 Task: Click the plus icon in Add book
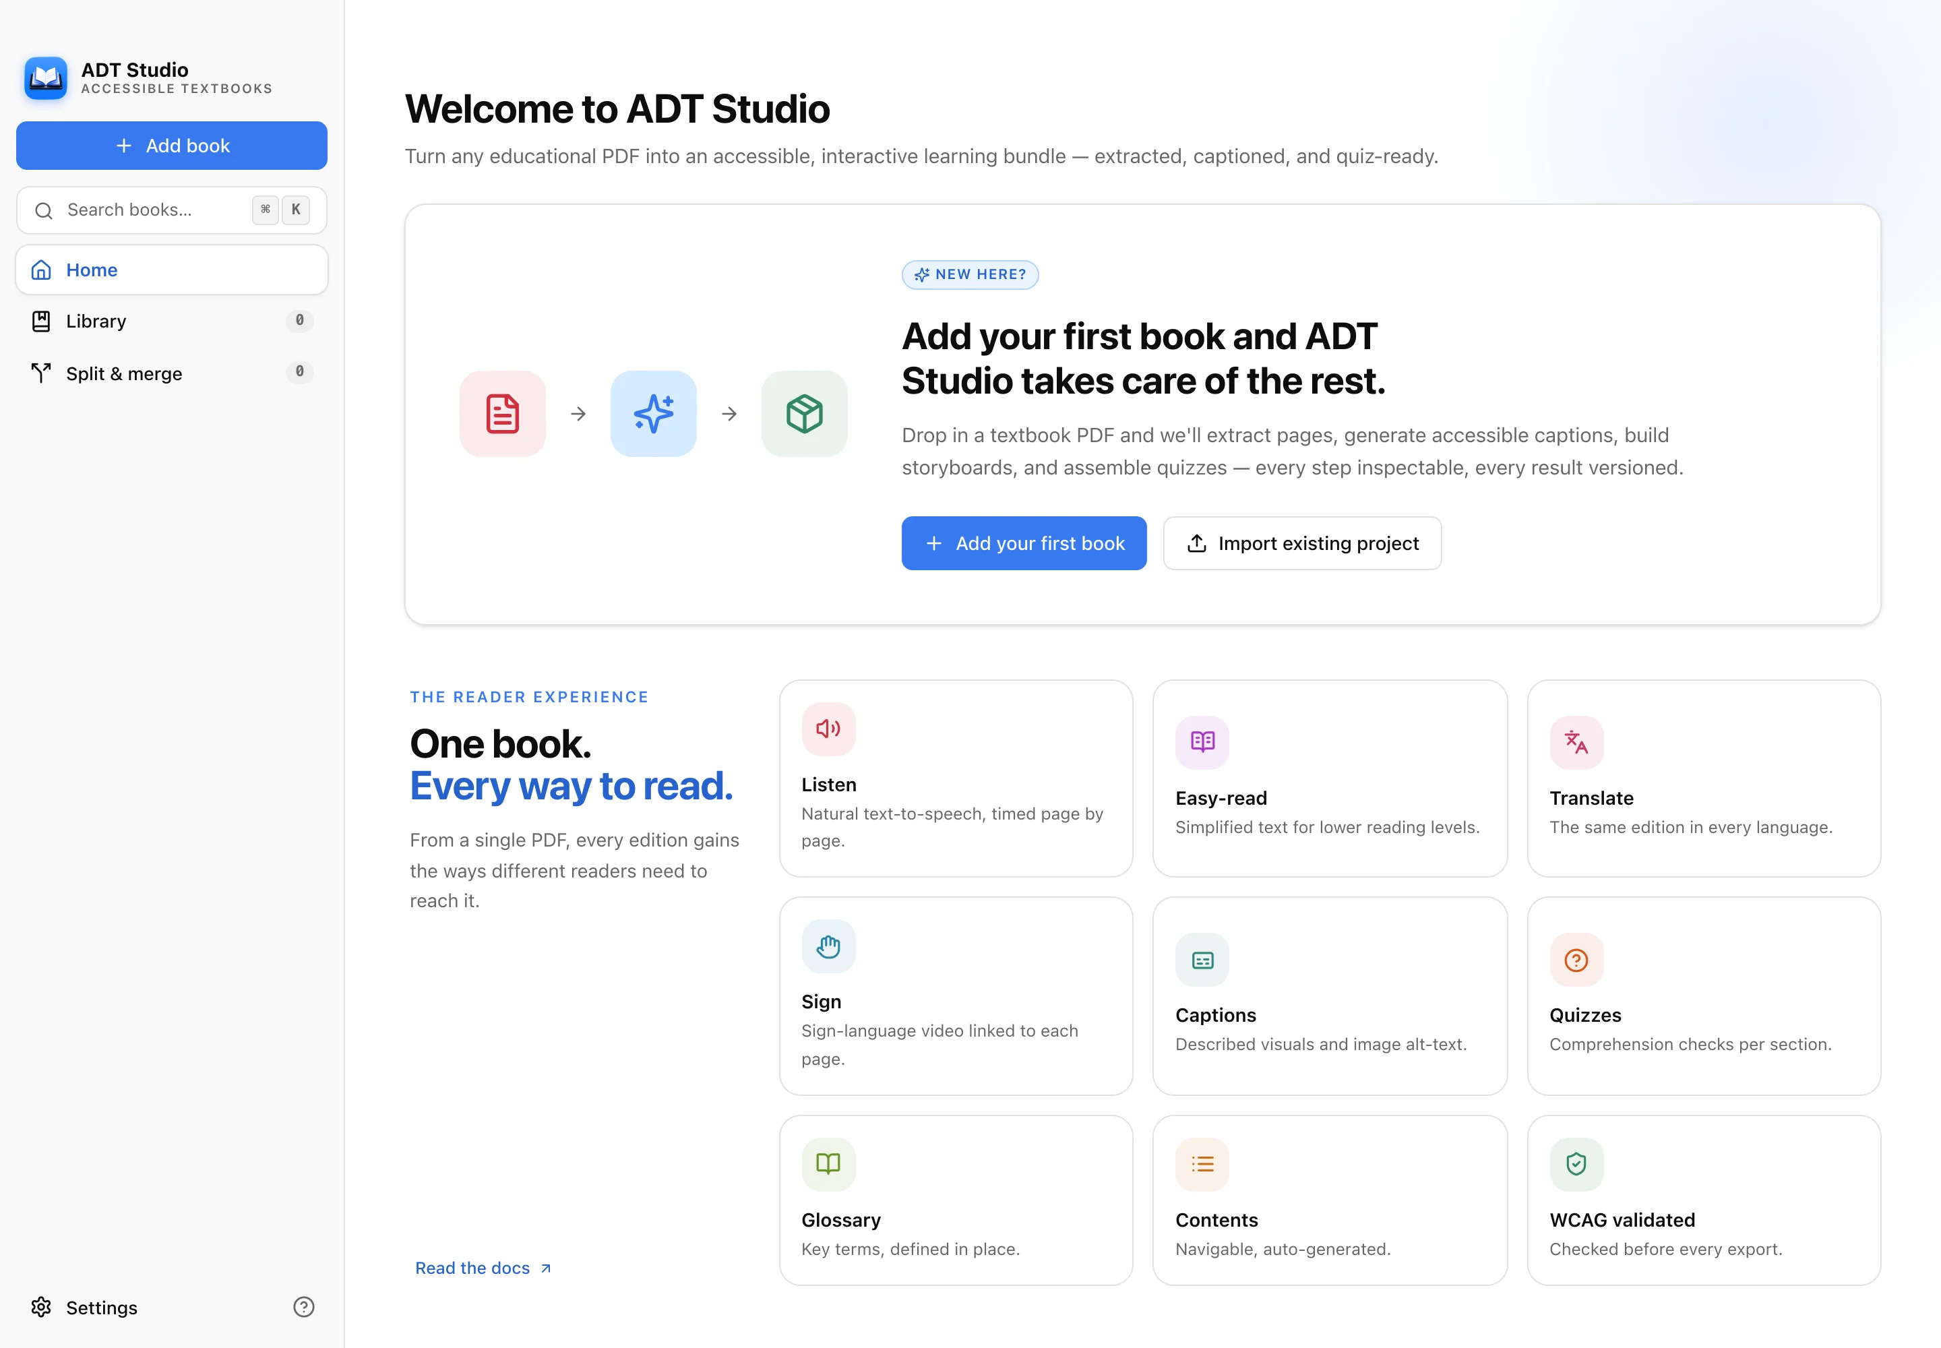point(124,146)
